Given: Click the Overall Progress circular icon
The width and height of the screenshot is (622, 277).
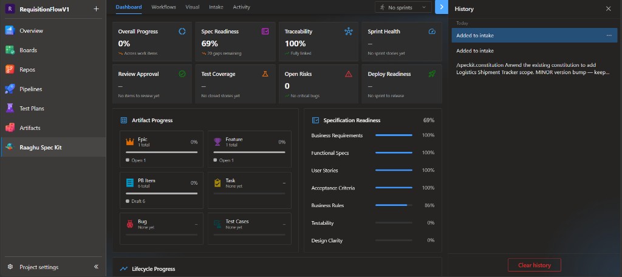Looking at the screenshot, I should click(182, 32).
